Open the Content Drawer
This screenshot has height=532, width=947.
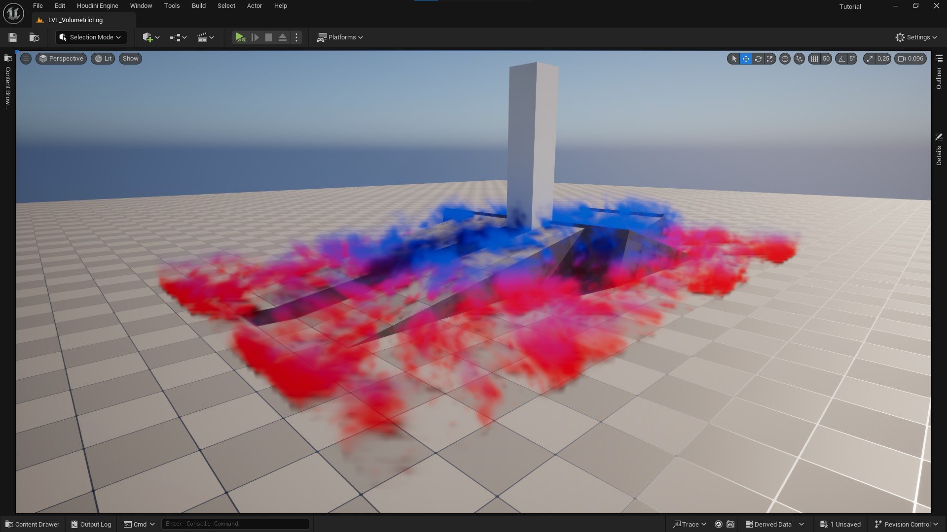(x=33, y=524)
